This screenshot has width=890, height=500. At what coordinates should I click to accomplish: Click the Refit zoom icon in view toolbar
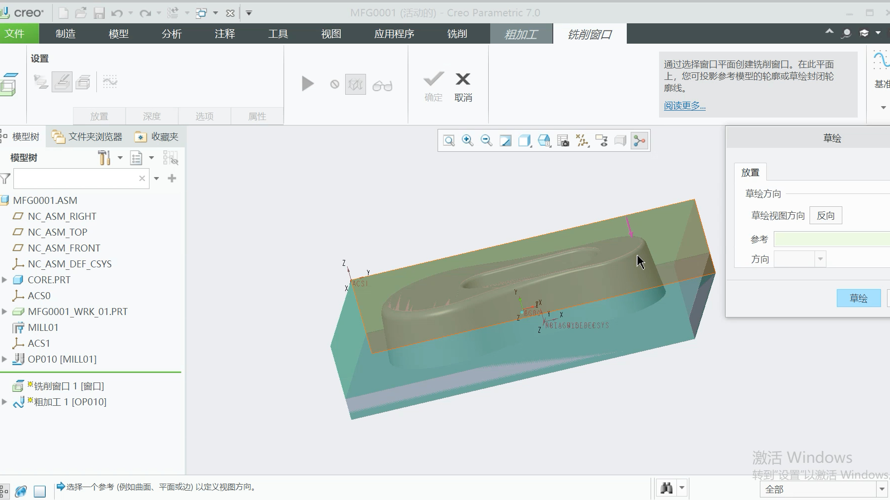pyautogui.click(x=449, y=141)
